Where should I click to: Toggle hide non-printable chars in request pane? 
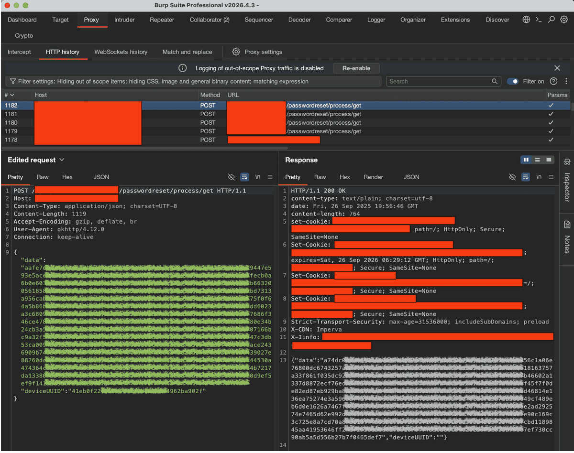click(232, 177)
